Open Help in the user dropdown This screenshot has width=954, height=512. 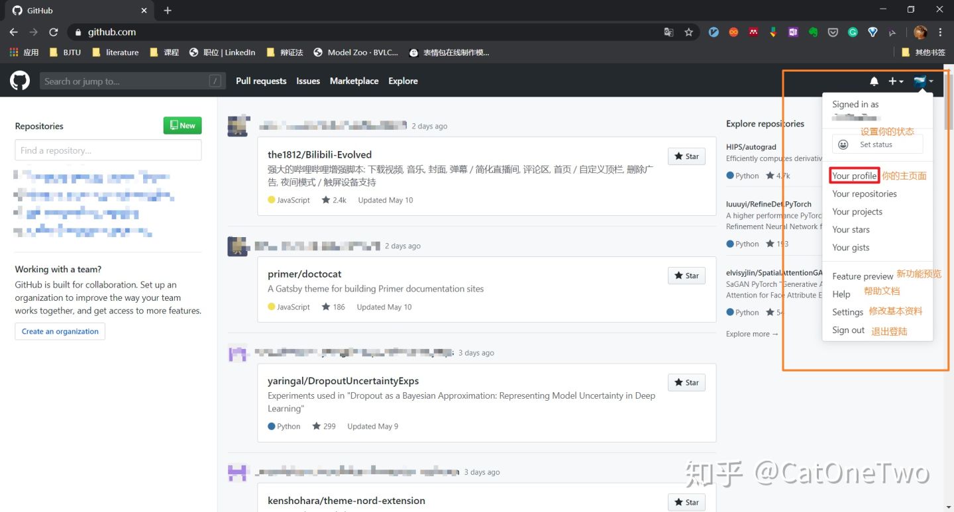coord(841,294)
